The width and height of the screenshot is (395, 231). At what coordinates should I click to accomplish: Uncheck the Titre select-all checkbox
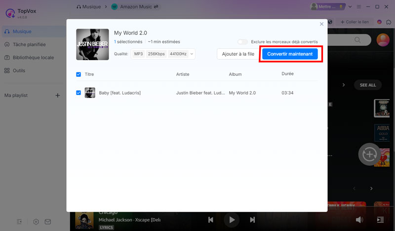click(x=79, y=74)
